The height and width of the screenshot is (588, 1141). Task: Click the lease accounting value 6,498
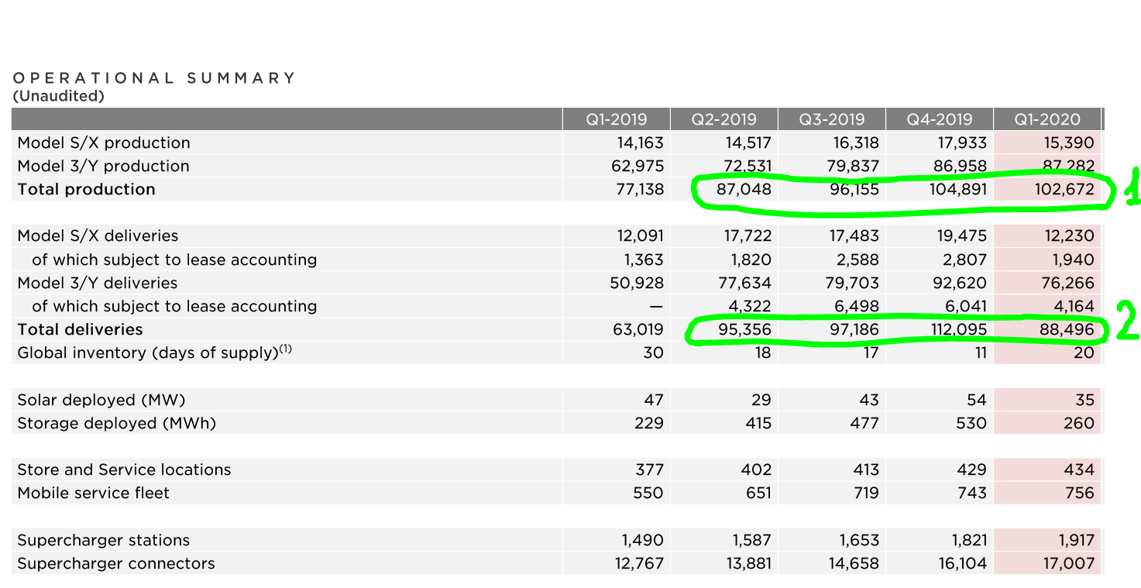[x=858, y=306]
